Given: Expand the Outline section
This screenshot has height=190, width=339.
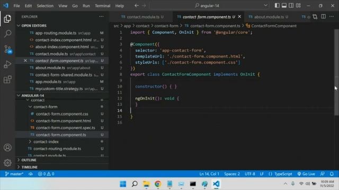Looking at the screenshot, I should [x=62, y=160].
